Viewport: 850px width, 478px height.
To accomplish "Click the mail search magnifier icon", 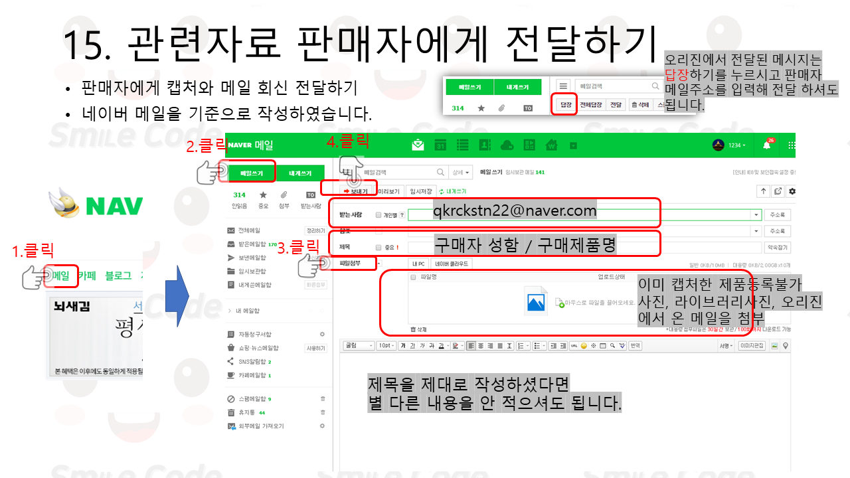I will [439, 172].
